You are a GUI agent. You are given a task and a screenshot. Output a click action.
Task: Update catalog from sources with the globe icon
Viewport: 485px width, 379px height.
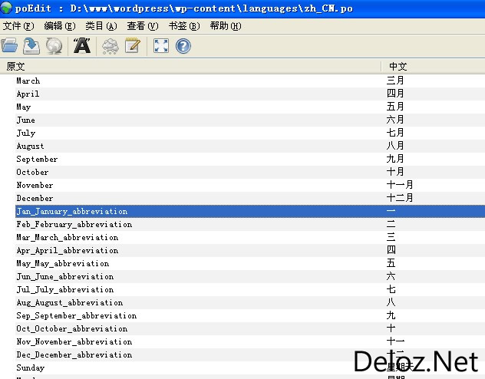coord(54,46)
